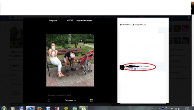194x110 pixels.
Task: Click the blue like reaction icon by count 3
Action: tap(135, 69)
